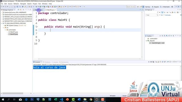182x102 pixels.
Task: Click the New Java Class toolbar icon
Action: click(x=55, y=7)
